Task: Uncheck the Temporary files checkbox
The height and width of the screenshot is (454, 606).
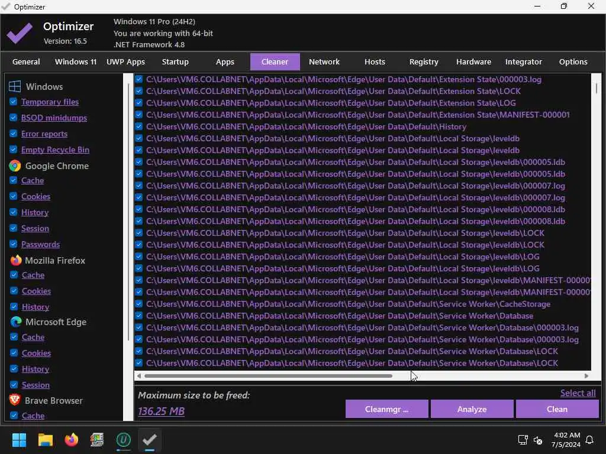Action: [13, 102]
